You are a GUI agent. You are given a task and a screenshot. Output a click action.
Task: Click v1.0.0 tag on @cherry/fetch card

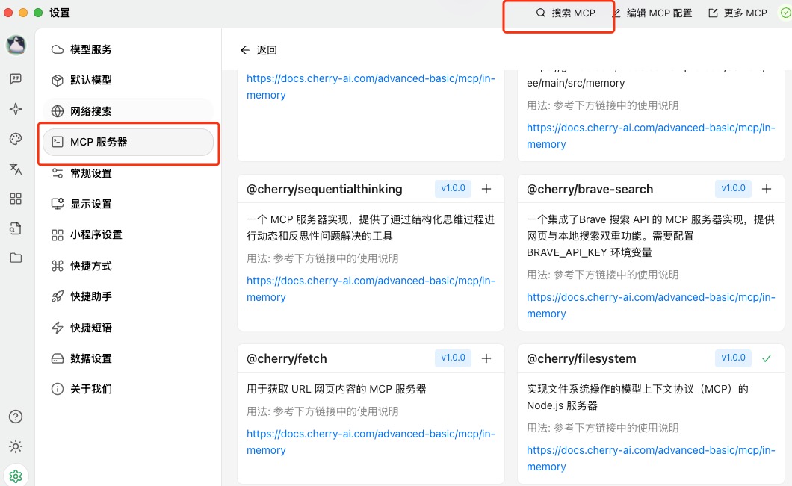[453, 358]
